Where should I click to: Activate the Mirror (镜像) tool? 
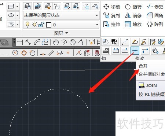coord(133,15)
